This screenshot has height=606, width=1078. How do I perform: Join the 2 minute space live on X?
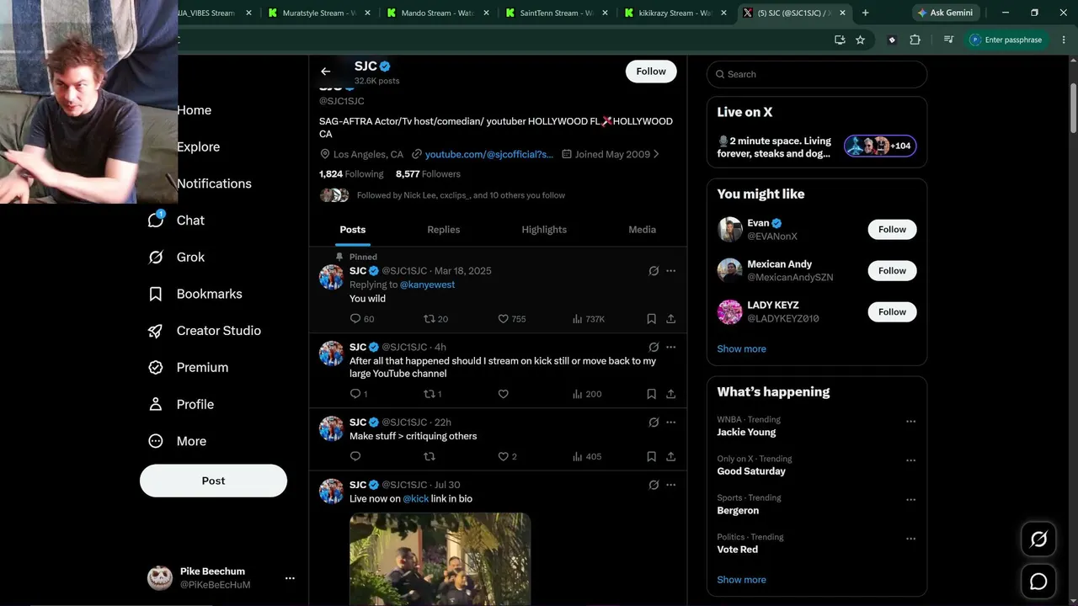tap(817, 146)
